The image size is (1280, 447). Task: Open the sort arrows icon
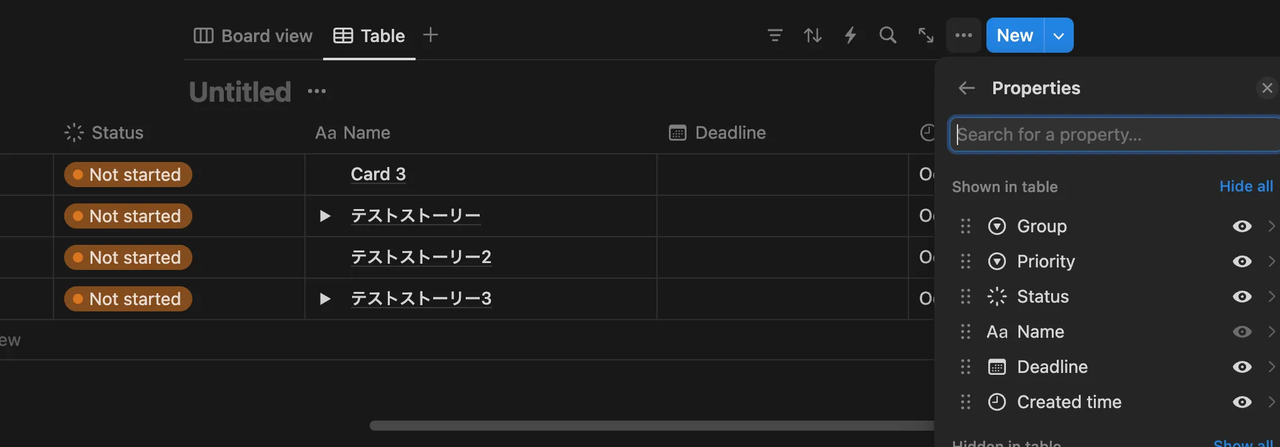point(812,35)
